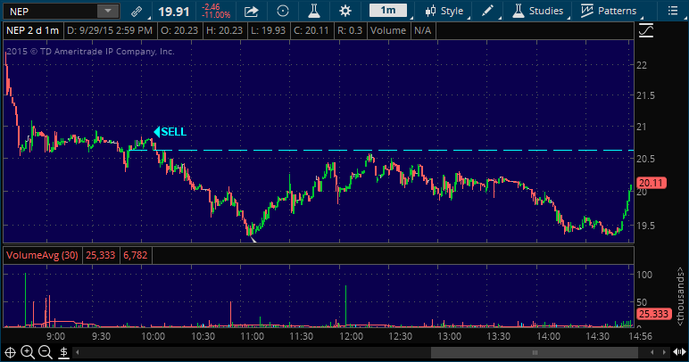Open the flask icon in top toolbar
Screen dimensions: 689x362
pyautogui.click(x=313, y=12)
